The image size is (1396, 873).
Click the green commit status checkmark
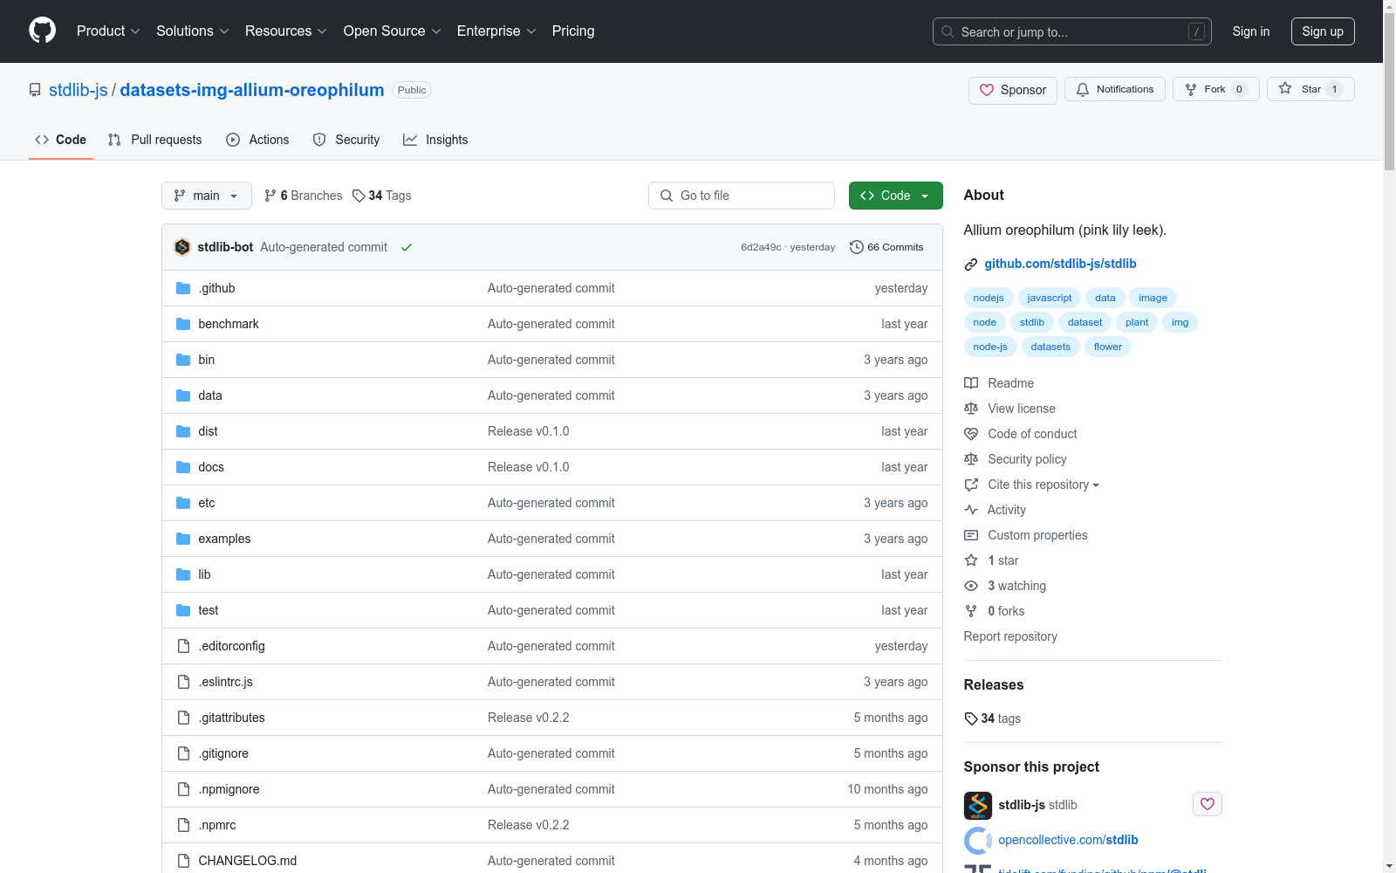(407, 247)
